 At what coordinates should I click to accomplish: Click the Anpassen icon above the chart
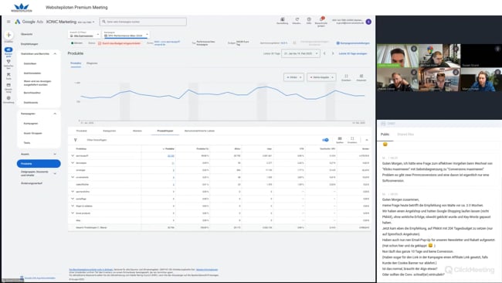(x=361, y=77)
